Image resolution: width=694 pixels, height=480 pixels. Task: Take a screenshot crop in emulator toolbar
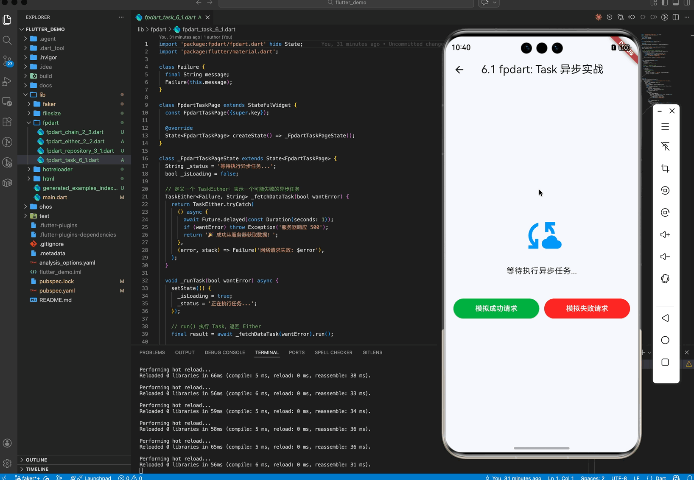click(x=665, y=168)
